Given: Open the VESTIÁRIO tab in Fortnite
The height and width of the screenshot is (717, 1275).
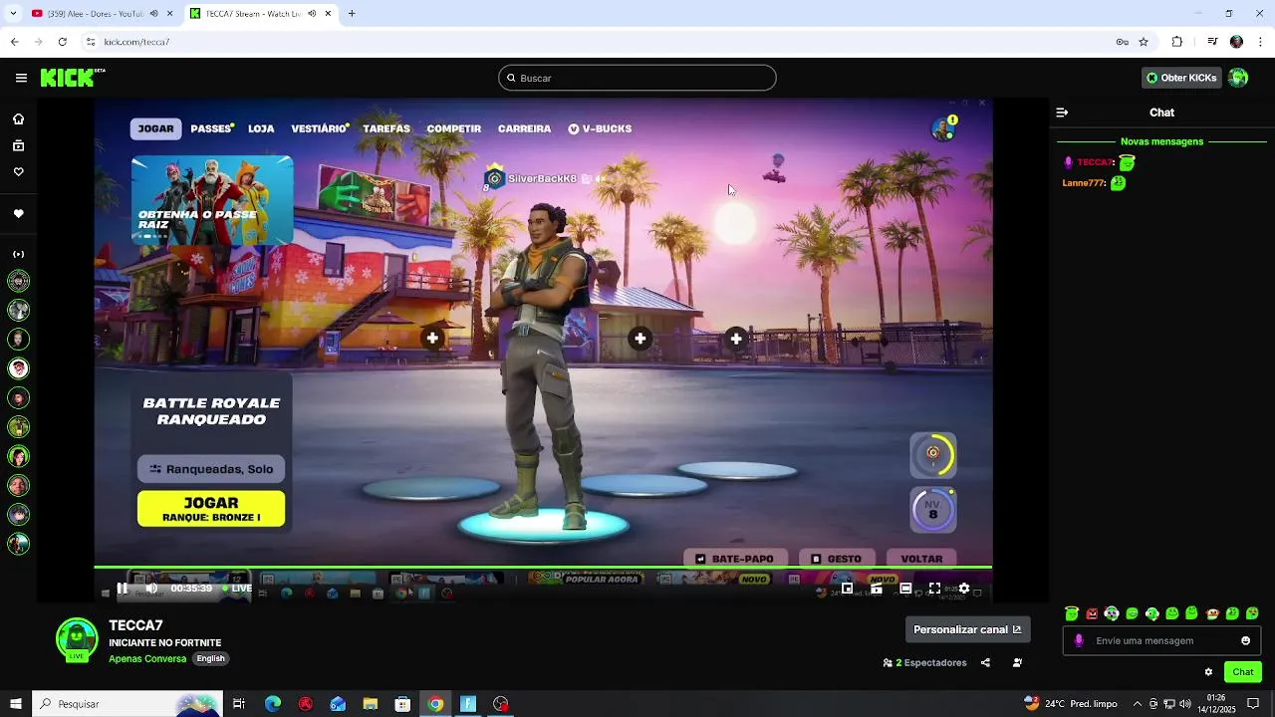Looking at the screenshot, I should point(319,128).
